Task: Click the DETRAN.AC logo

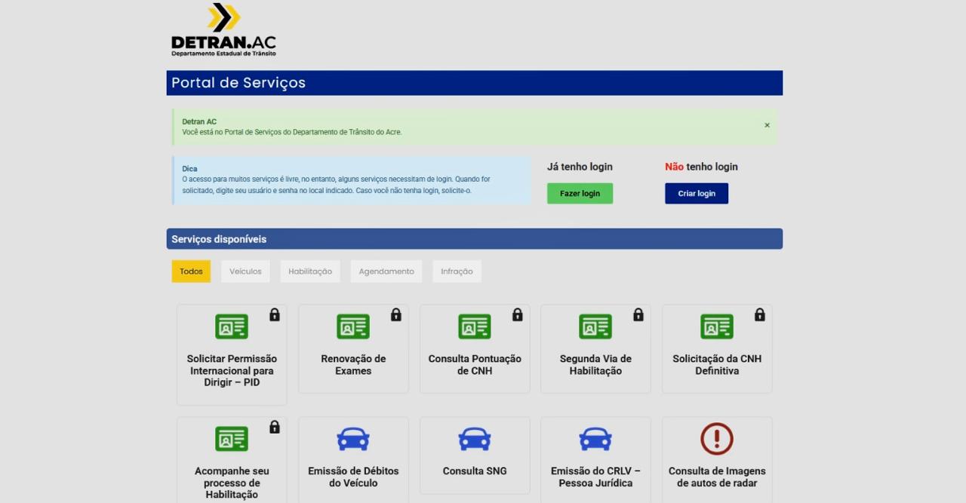Action: (x=223, y=30)
